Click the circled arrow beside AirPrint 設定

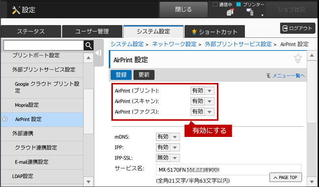pos(5,119)
